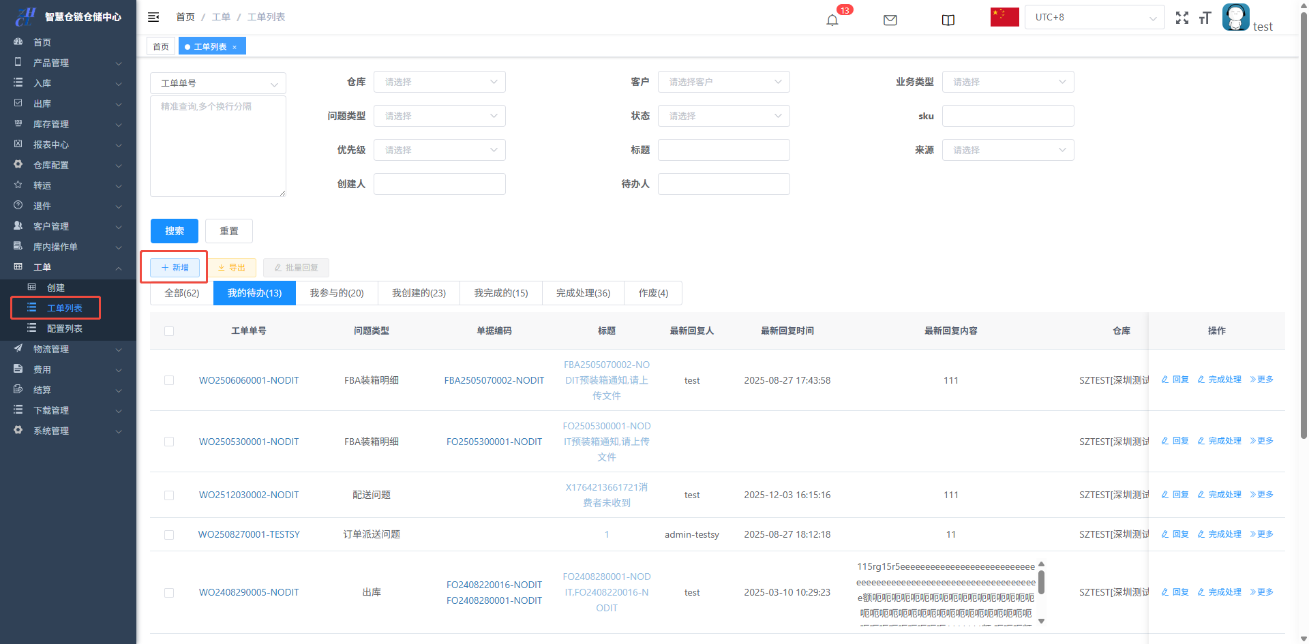This screenshot has height=644, width=1309.
Task: Check the select-all checkbox in table header
Action: click(x=169, y=331)
